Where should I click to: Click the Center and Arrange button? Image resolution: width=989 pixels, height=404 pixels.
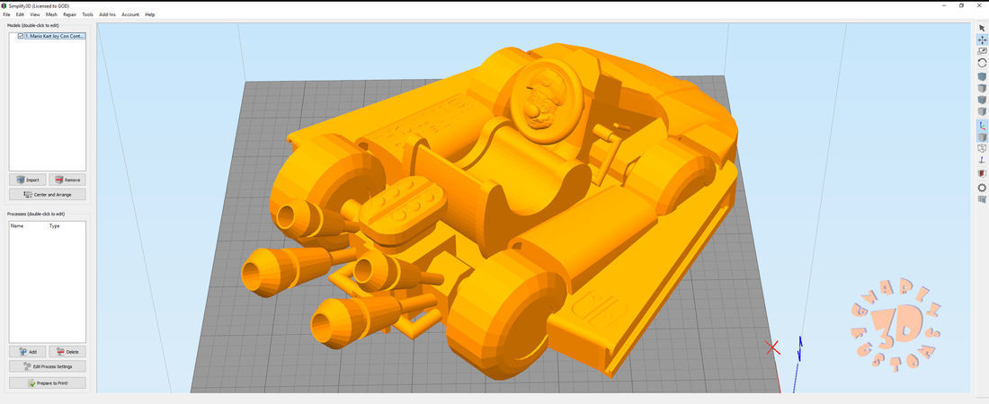tap(48, 194)
